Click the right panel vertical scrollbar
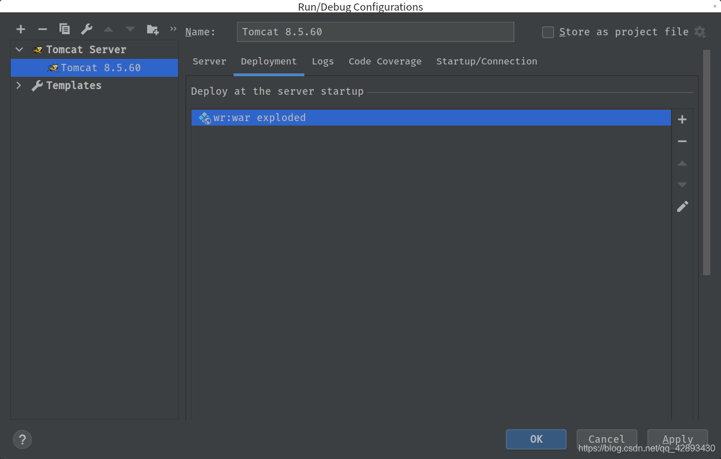Screen dimensions: 721x459 [706, 163]
